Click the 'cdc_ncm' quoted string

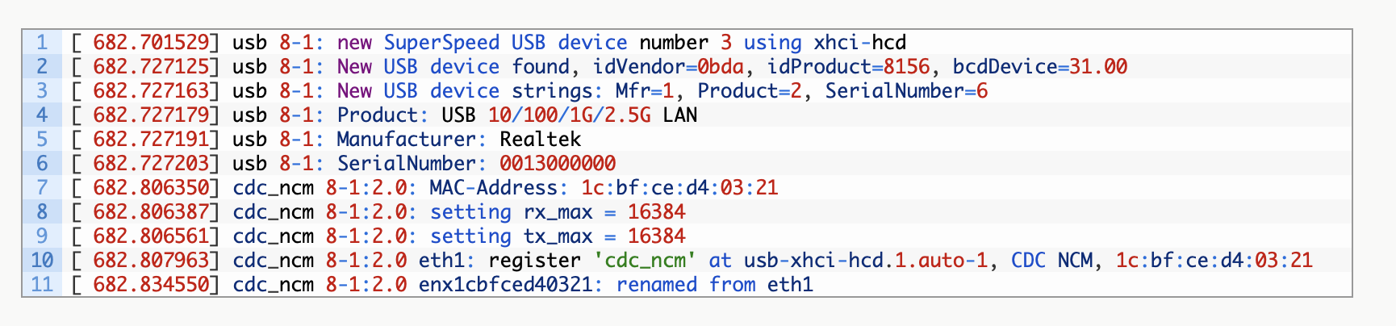coord(645,260)
